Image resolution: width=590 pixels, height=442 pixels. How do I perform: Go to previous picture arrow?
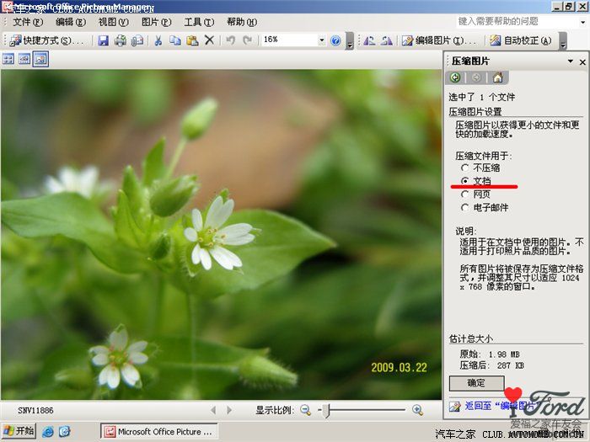tap(213, 410)
